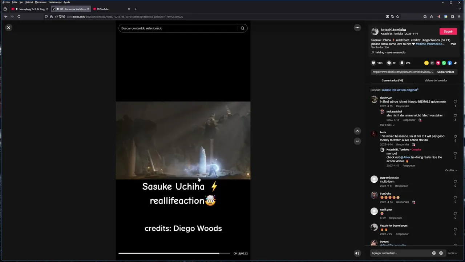This screenshot has height=262, width=465.
Task: Like nanik zver's comment
Action: tap(455, 214)
